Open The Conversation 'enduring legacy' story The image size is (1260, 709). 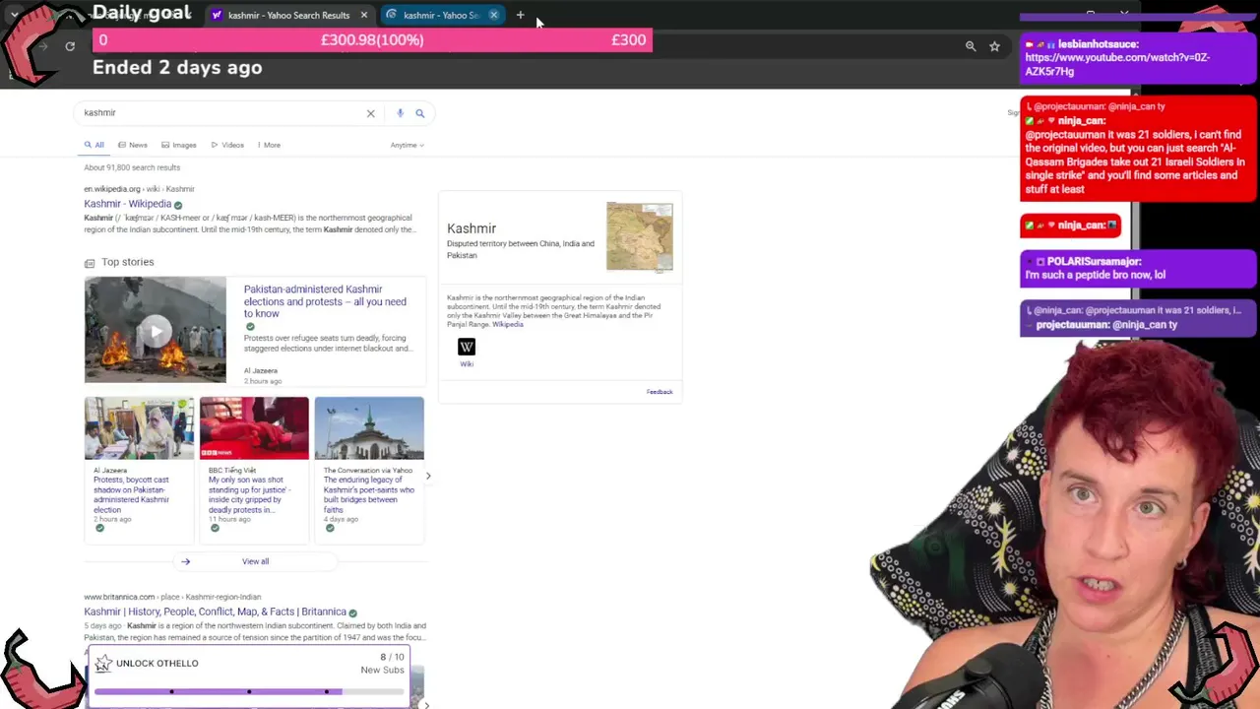369,494
